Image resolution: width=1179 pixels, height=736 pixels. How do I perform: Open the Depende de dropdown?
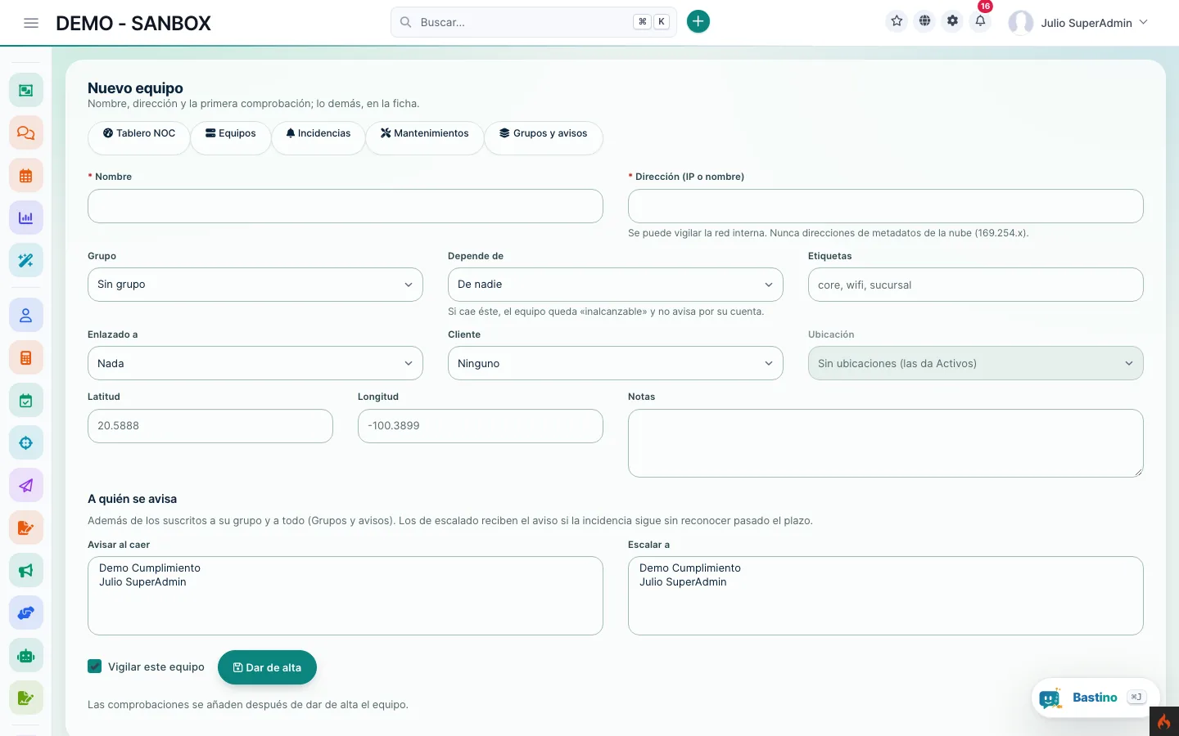tap(616, 285)
